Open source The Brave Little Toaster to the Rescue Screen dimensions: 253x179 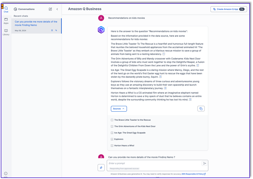coord(132,120)
